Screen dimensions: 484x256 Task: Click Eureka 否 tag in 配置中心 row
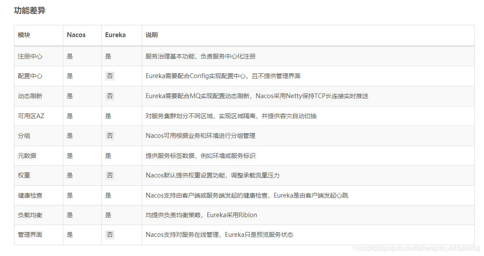[110, 76]
